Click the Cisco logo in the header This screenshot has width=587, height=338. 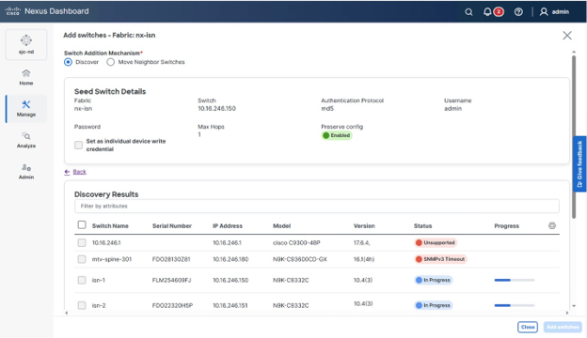pos(13,11)
